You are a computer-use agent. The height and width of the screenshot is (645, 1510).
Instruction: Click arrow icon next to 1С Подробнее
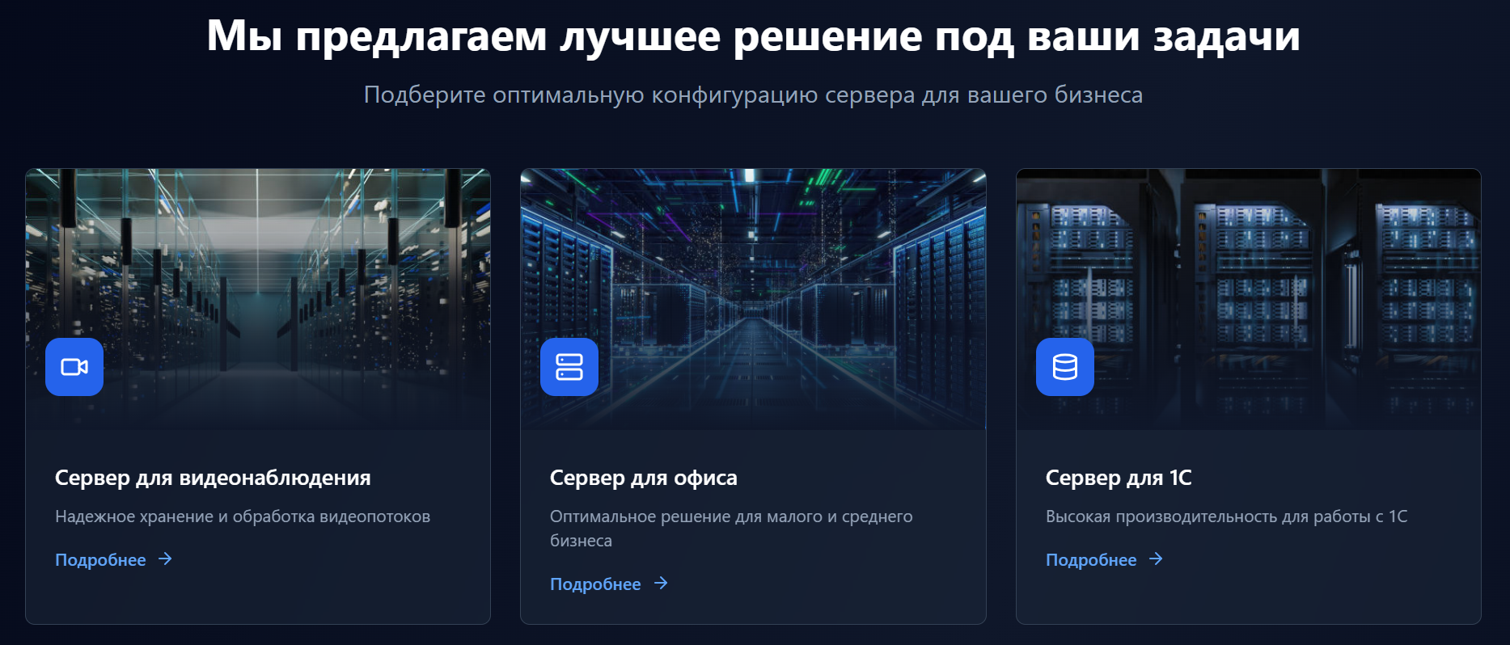click(1156, 559)
